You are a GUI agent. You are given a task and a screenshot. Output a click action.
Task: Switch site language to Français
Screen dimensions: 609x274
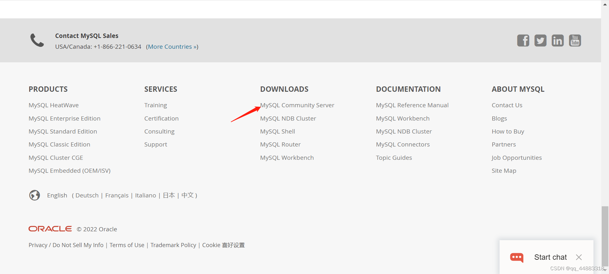(117, 195)
